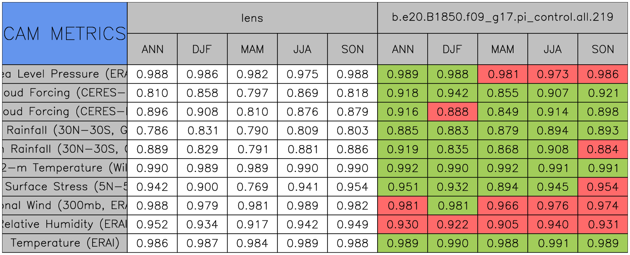Click the DJF header under pi_control case
630x255 pixels.
(452, 49)
